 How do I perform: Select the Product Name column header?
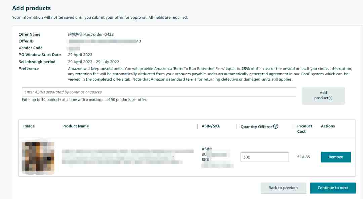pyautogui.click(x=76, y=126)
